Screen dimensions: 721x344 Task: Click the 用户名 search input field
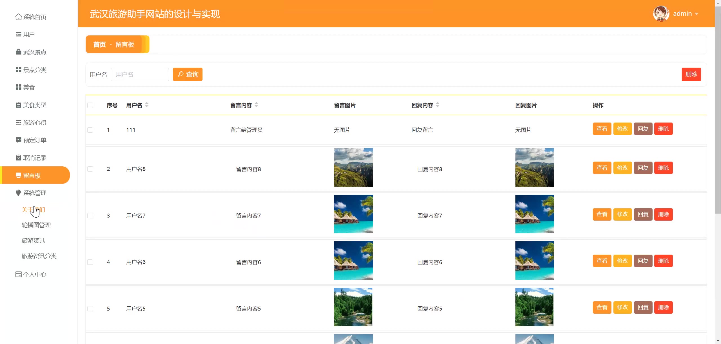click(x=140, y=74)
